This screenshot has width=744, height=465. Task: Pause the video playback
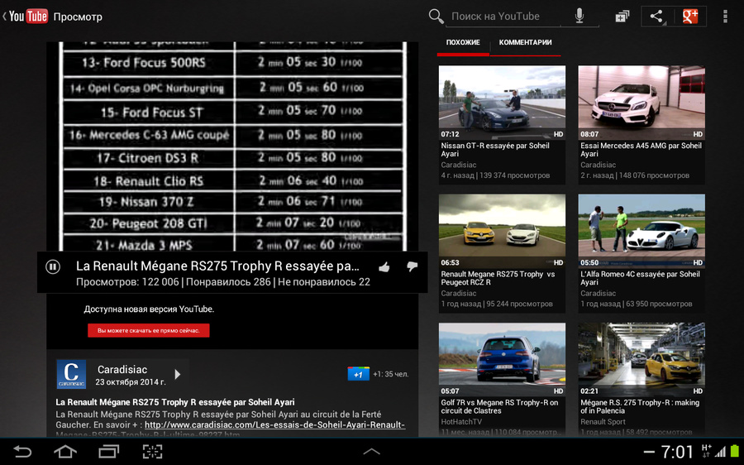click(x=53, y=267)
